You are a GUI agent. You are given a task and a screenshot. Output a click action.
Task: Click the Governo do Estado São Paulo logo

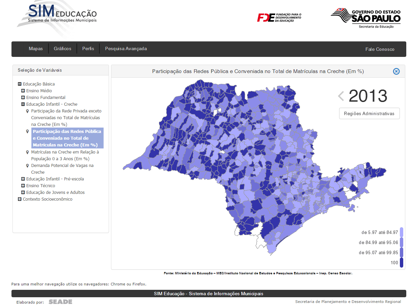click(x=365, y=18)
